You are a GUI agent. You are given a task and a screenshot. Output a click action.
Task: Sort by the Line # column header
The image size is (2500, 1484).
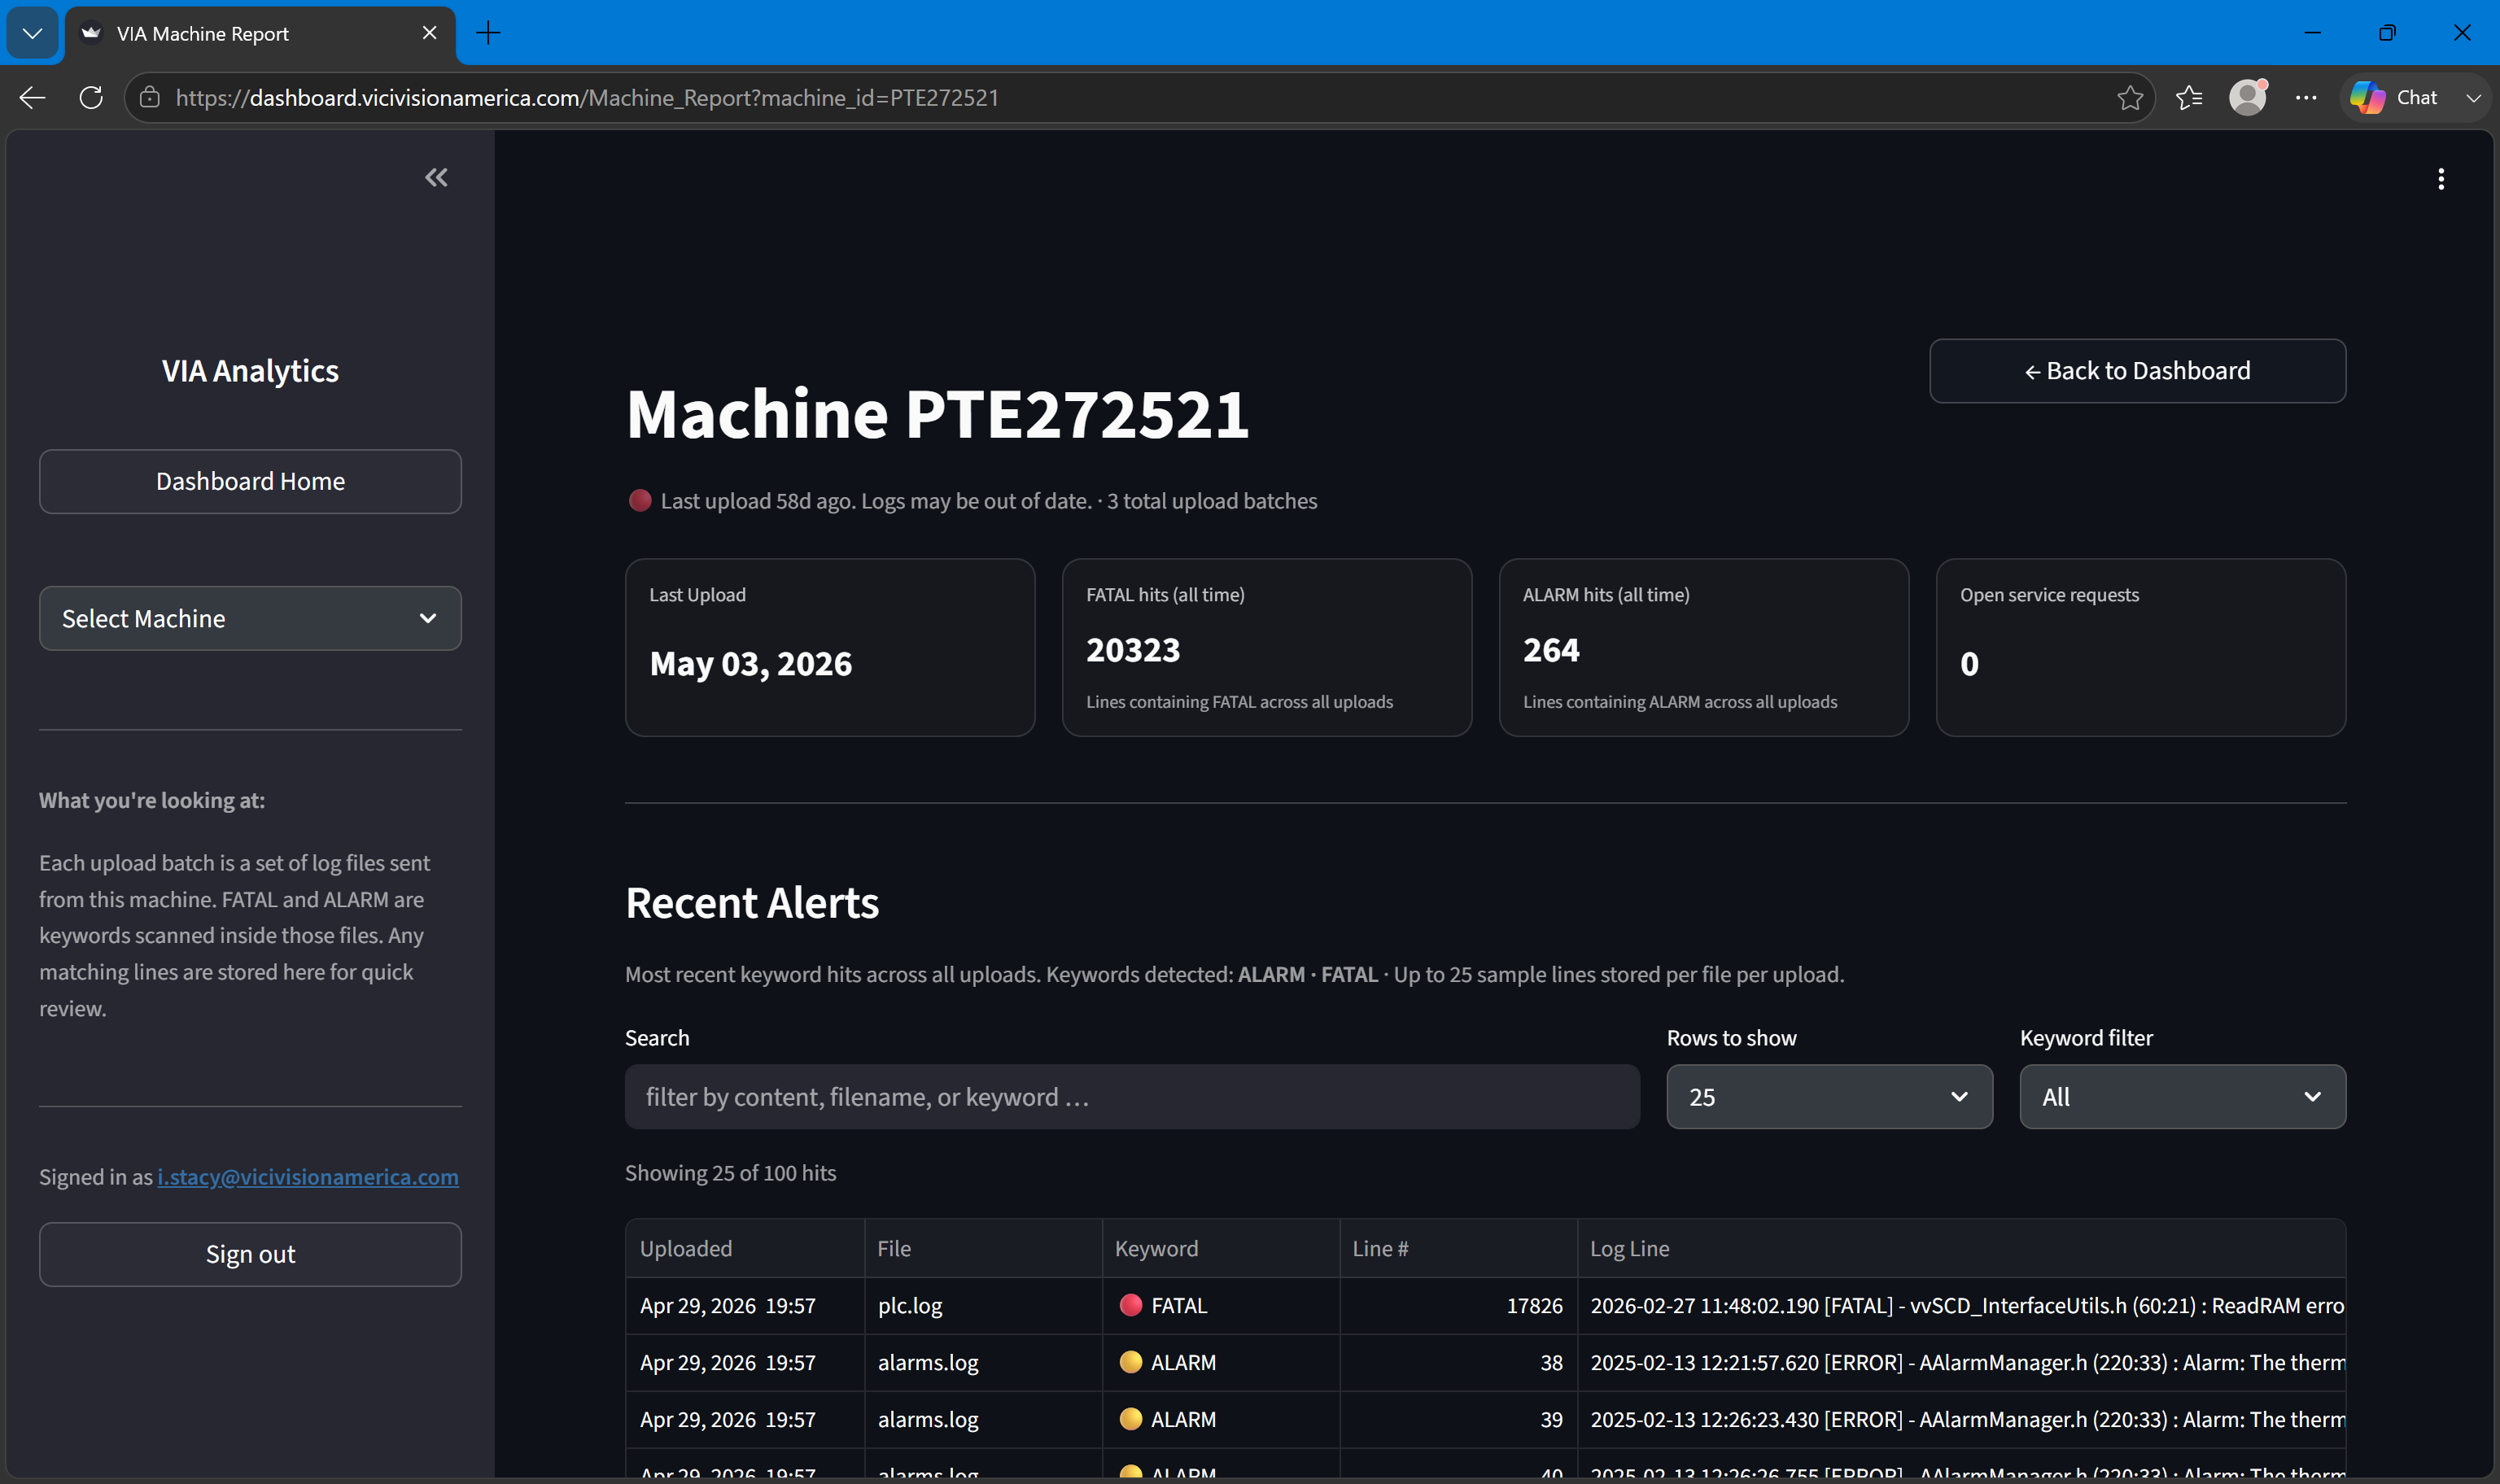click(x=1458, y=1248)
